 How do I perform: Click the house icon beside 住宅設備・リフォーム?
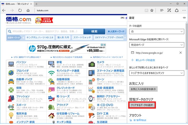[52, 116]
